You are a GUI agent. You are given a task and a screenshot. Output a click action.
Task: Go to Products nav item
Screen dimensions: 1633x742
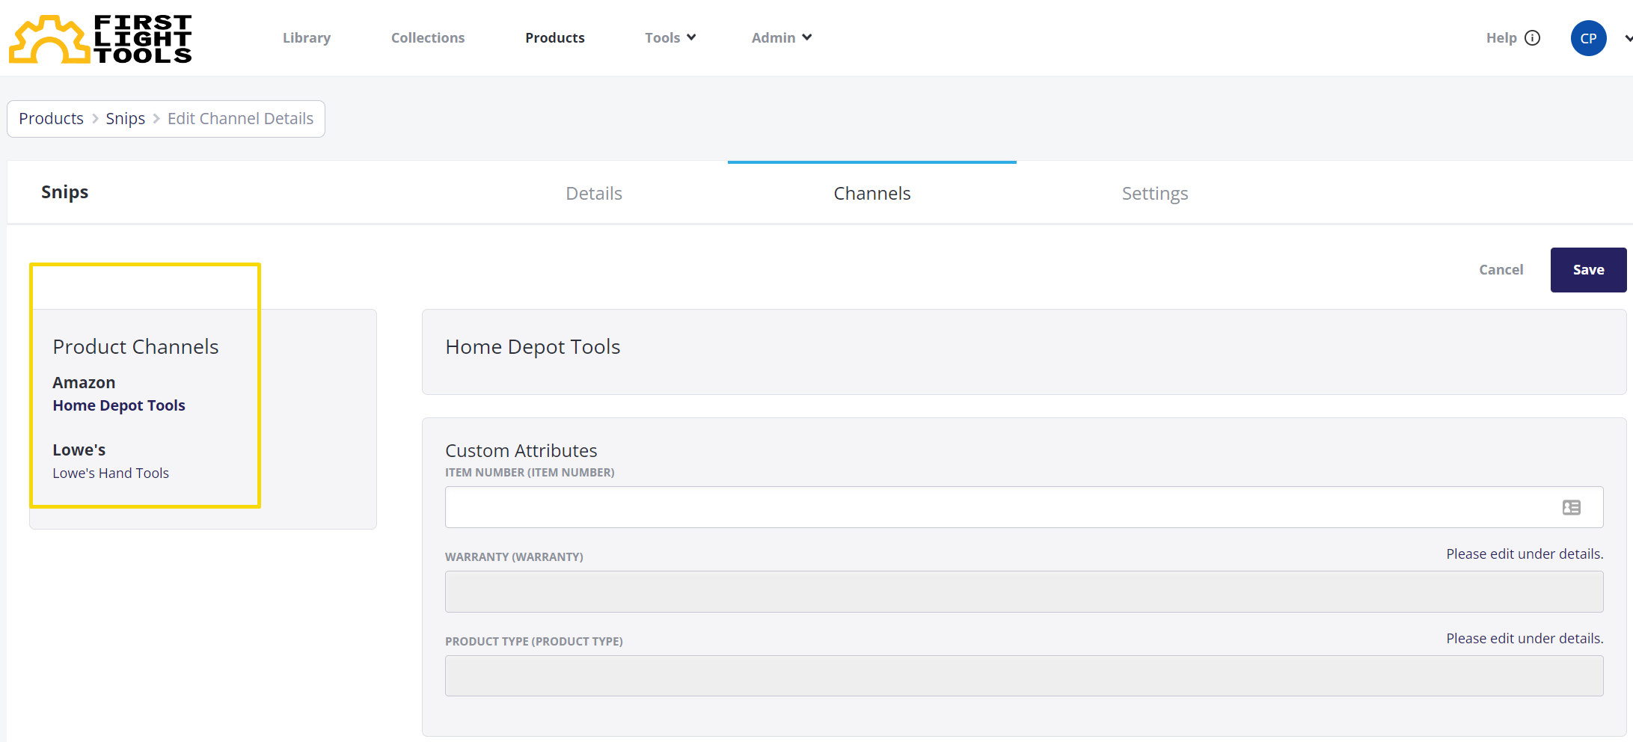(555, 37)
